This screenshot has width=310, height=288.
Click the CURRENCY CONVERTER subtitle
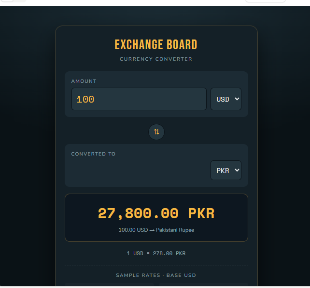click(x=156, y=59)
